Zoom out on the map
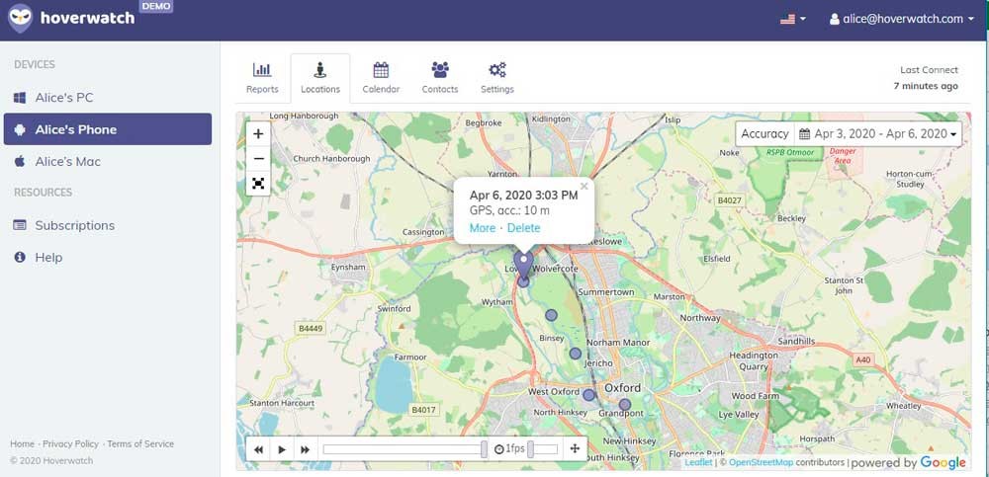 (258, 158)
